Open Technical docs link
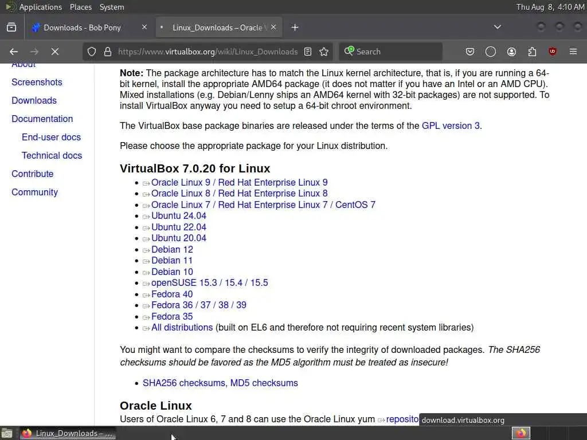This screenshot has width=587, height=440. click(x=52, y=156)
